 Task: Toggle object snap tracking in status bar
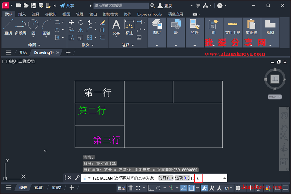click(x=184, y=188)
